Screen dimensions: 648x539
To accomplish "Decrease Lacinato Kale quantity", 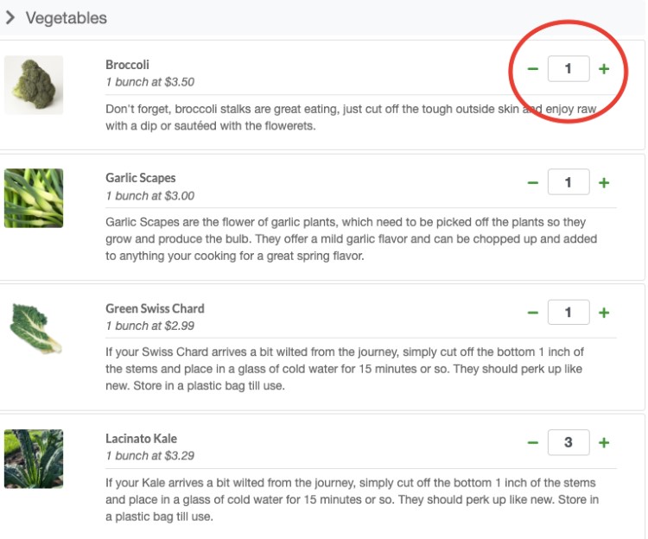I will click(533, 443).
